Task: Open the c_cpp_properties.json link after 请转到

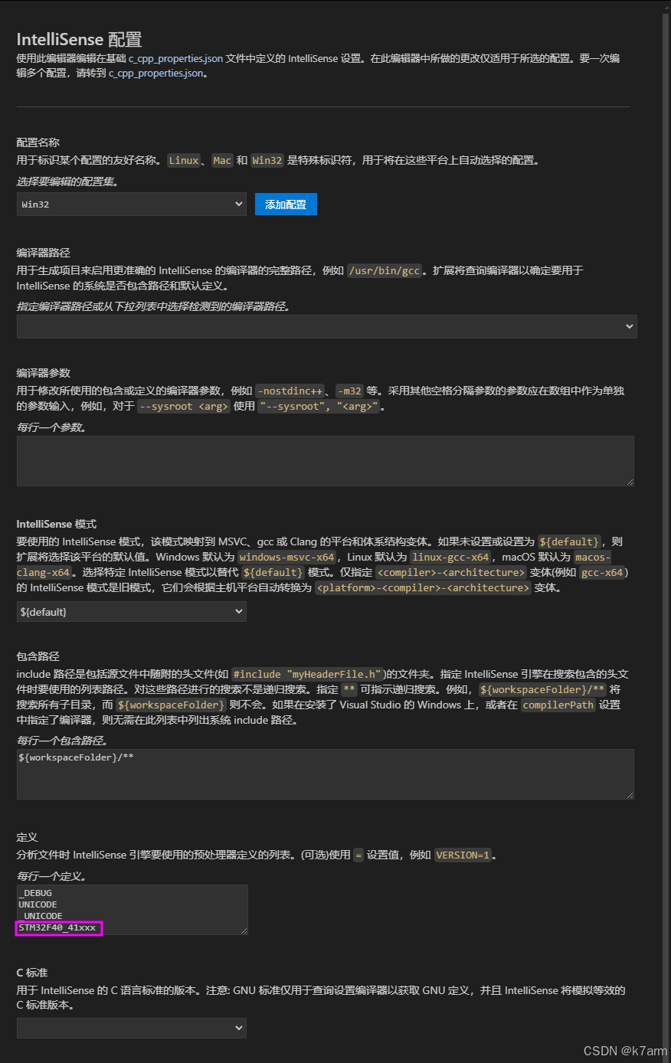Action: pyautogui.click(x=156, y=74)
